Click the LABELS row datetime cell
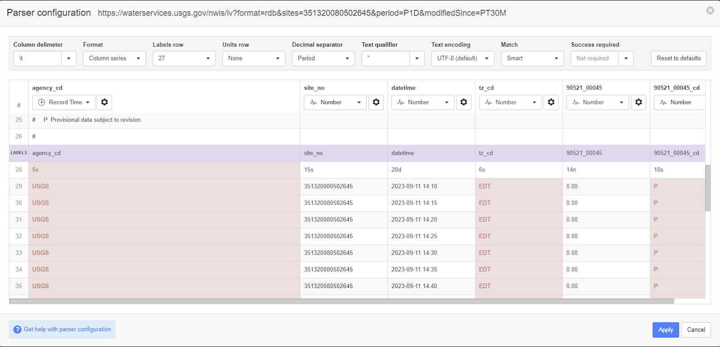Viewport: 720px width, 347px height. (431, 153)
